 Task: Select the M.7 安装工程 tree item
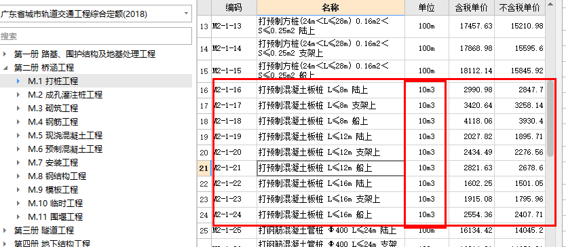point(53,162)
